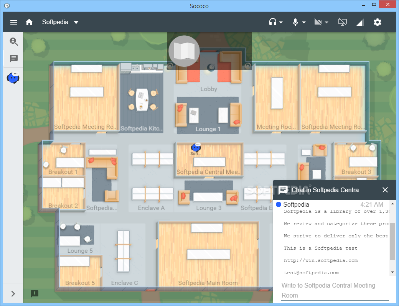399x306 pixels.
Task: Click the chat scrollbar thumb
Action: tap(392, 242)
